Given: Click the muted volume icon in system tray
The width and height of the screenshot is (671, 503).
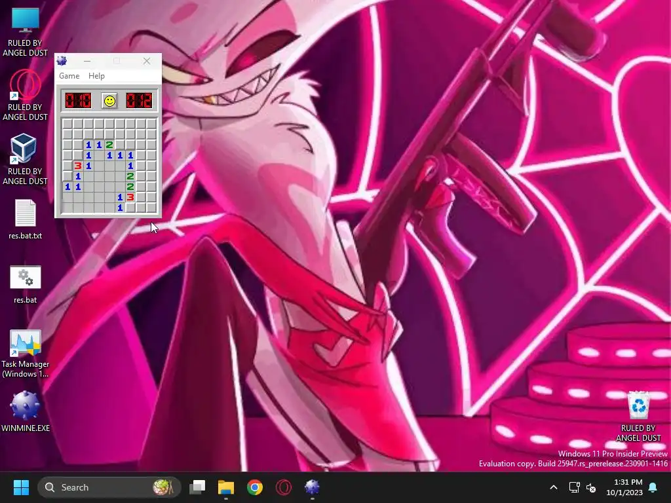Looking at the screenshot, I should coord(591,487).
